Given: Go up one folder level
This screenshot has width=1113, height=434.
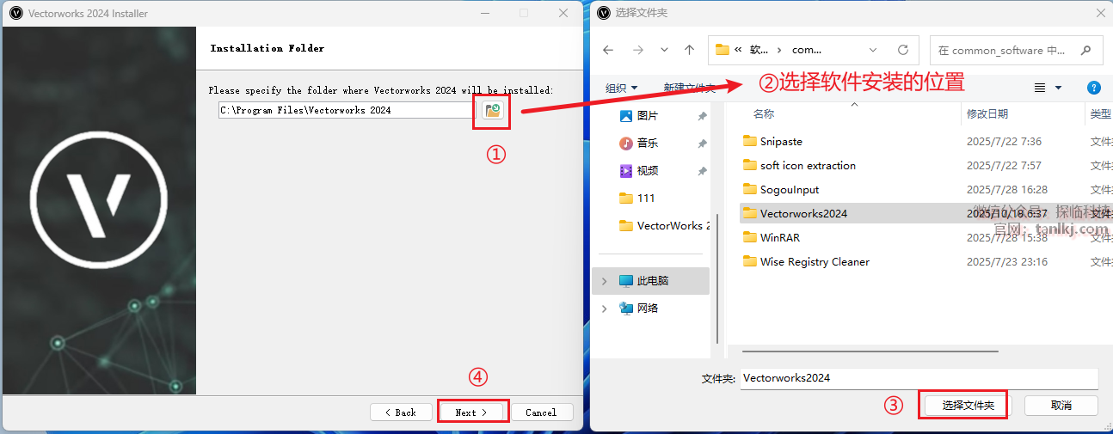Looking at the screenshot, I should click(x=689, y=50).
